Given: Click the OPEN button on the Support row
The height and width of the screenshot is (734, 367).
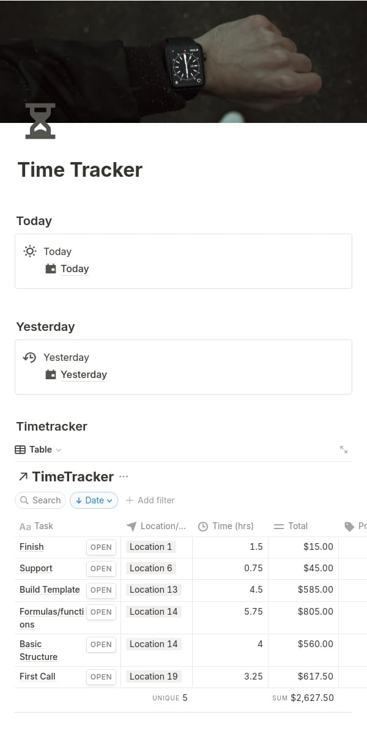Looking at the screenshot, I should coord(101,568).
